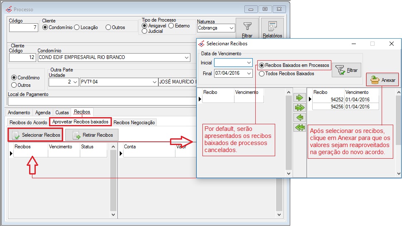Open the Relatórios report button
Image resolution: width=402 pixels, height=226 pixels.
click(x=272, y=29)
